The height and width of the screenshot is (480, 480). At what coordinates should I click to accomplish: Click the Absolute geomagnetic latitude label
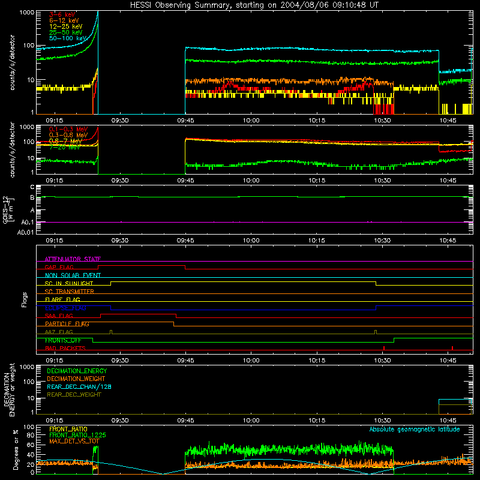(x=415, y=430)
